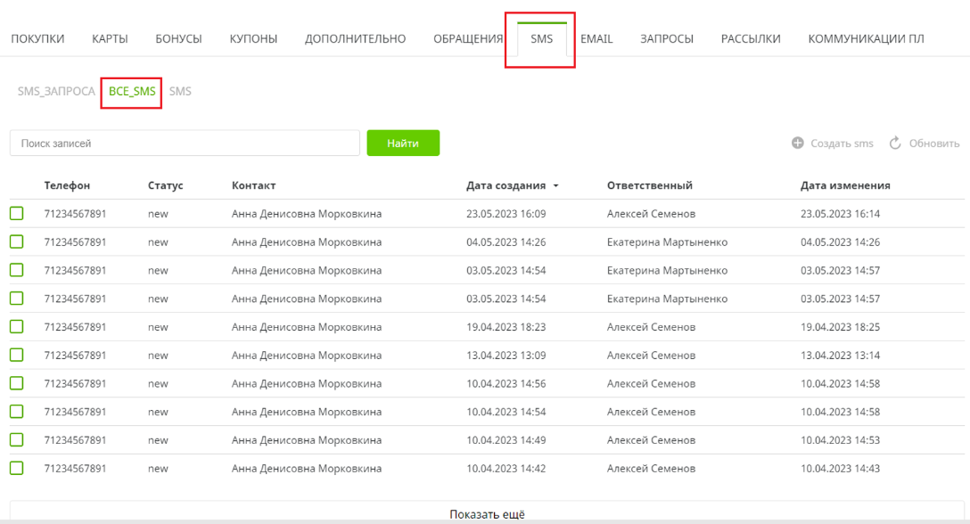
Task: Open the РАССЫЛКИ tab
Action: pos(751,39)
